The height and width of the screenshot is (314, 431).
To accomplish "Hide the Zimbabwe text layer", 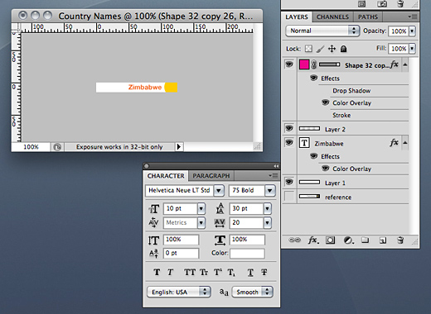I will (289, 142).
